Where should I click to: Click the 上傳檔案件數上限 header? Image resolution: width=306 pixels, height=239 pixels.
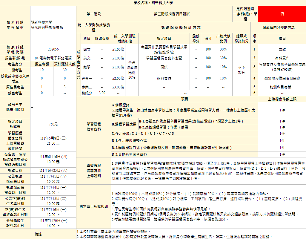tap(282, 99)
